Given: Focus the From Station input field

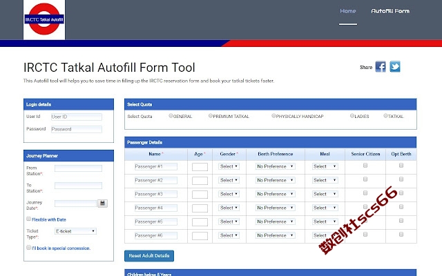Looking at the screenshot, I should click(x=78, y=168).
